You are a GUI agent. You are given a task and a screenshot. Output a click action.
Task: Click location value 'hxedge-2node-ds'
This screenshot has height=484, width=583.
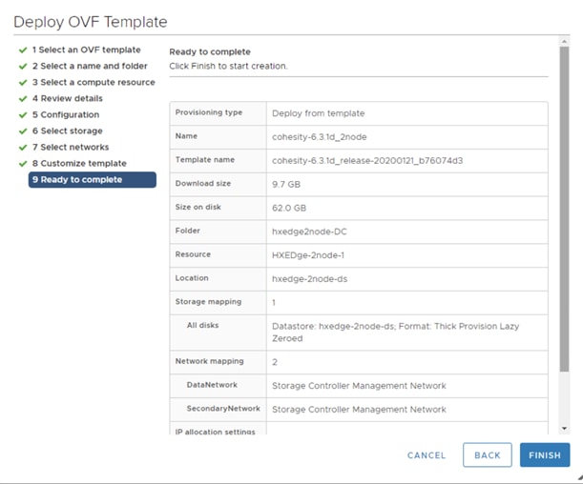310,279
